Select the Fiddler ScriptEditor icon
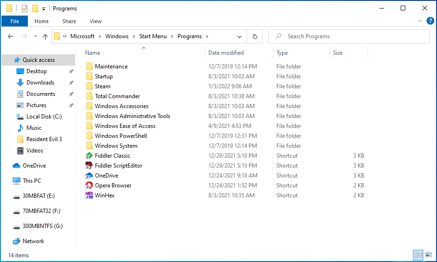Viewport: 437px width, 262px height. click(x=89, y=166)
